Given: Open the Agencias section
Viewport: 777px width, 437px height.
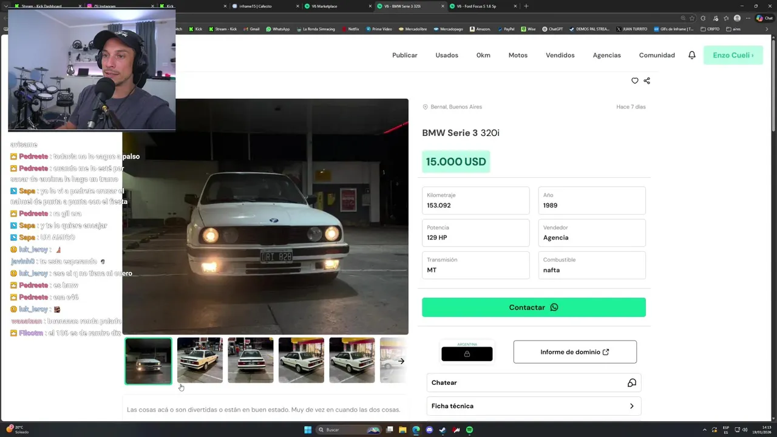Looking at the screenshot, I should [607, 55].
